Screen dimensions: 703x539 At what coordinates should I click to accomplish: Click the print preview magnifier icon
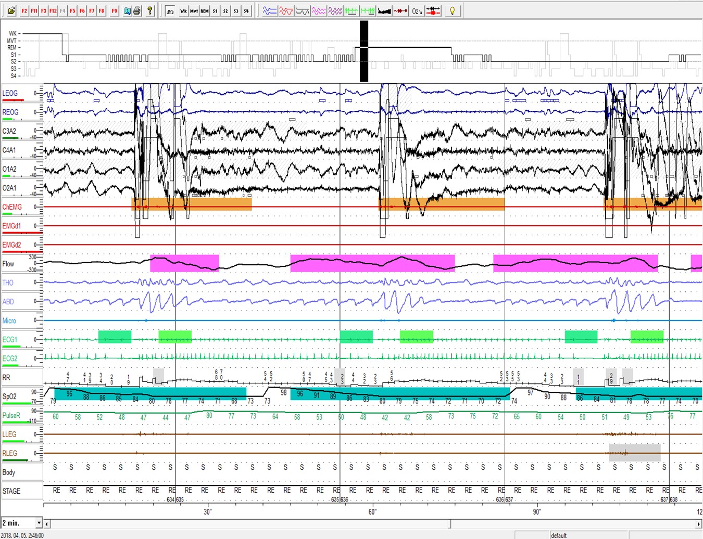[127, 10]
